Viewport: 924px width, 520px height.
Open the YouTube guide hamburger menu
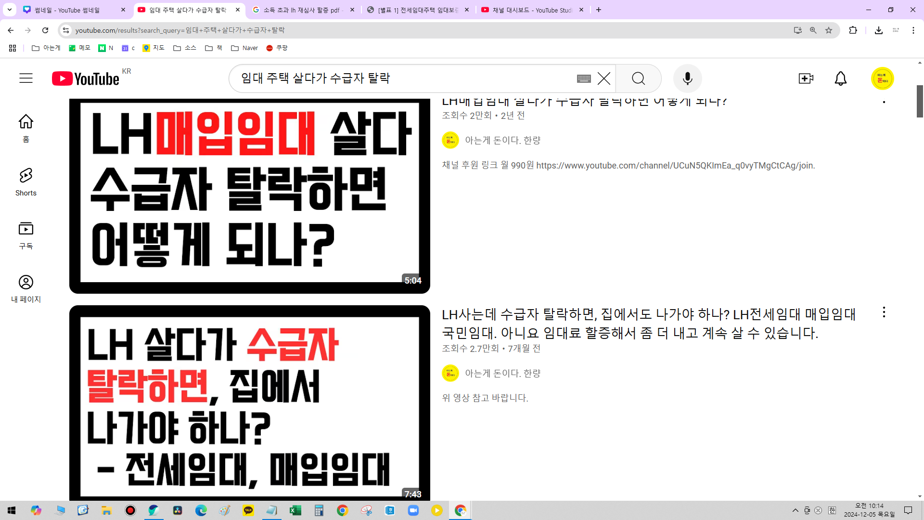point(26,78)
